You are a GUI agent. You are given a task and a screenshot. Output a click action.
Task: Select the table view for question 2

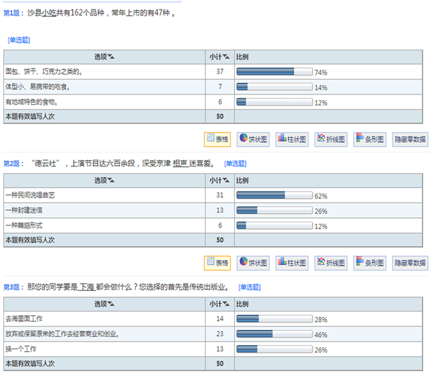tap(218, 263)
